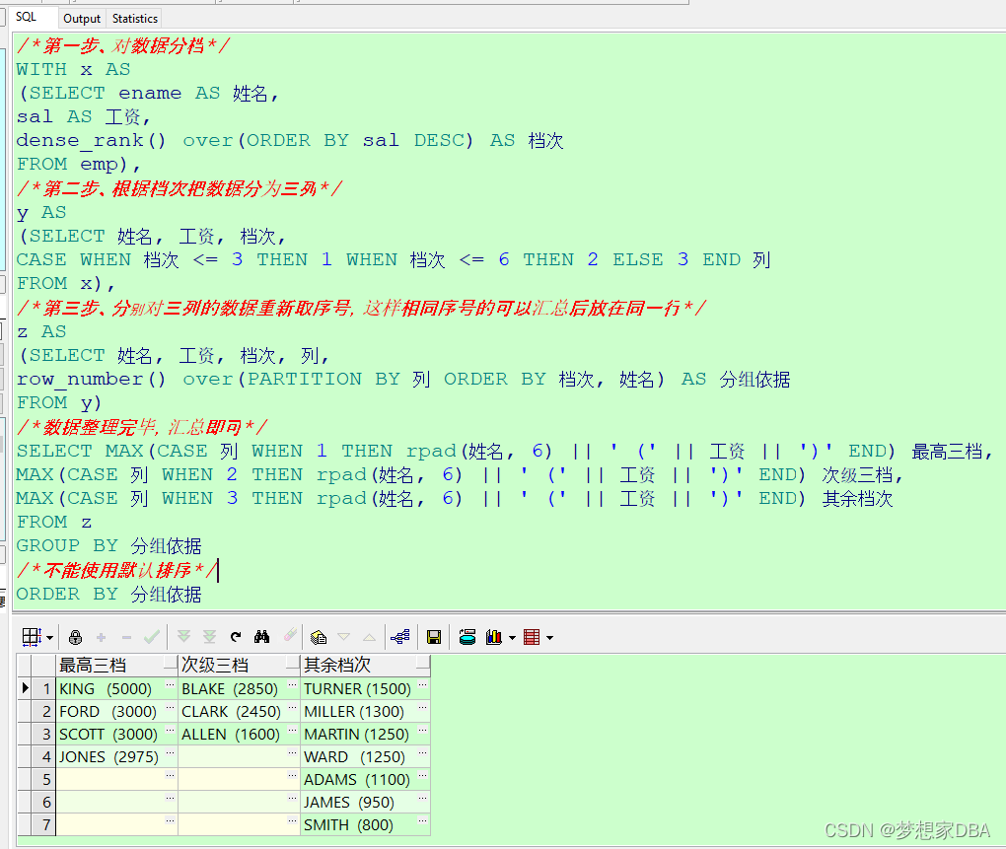Viewport: 1006px width, 849px height.
Task: Click the export to Excel disc icon
Action: pyautogui.click(x=467, y=636)
